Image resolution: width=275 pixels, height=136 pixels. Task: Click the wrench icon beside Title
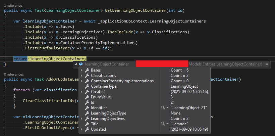point(87,124)
